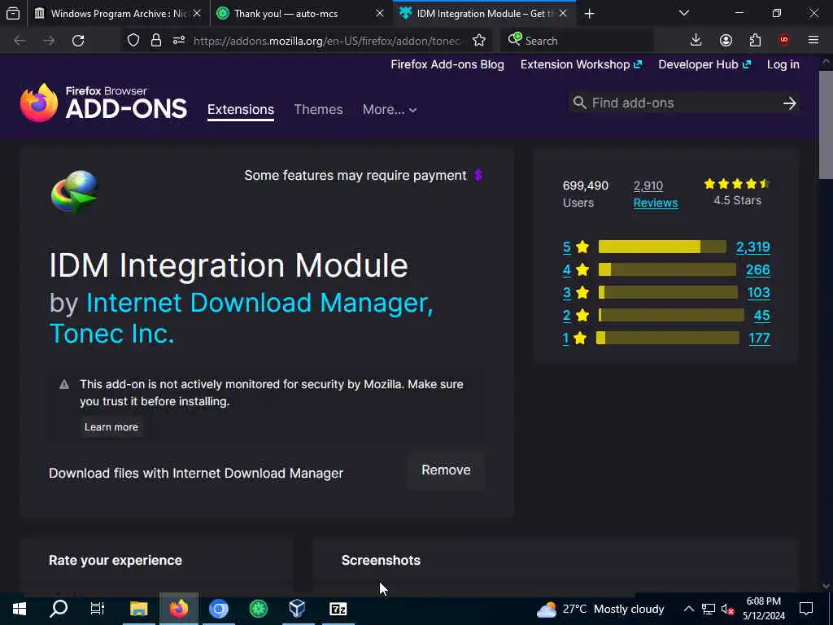Open taskbar Search magnifier

pyautogui.click(x=59, y=609)
